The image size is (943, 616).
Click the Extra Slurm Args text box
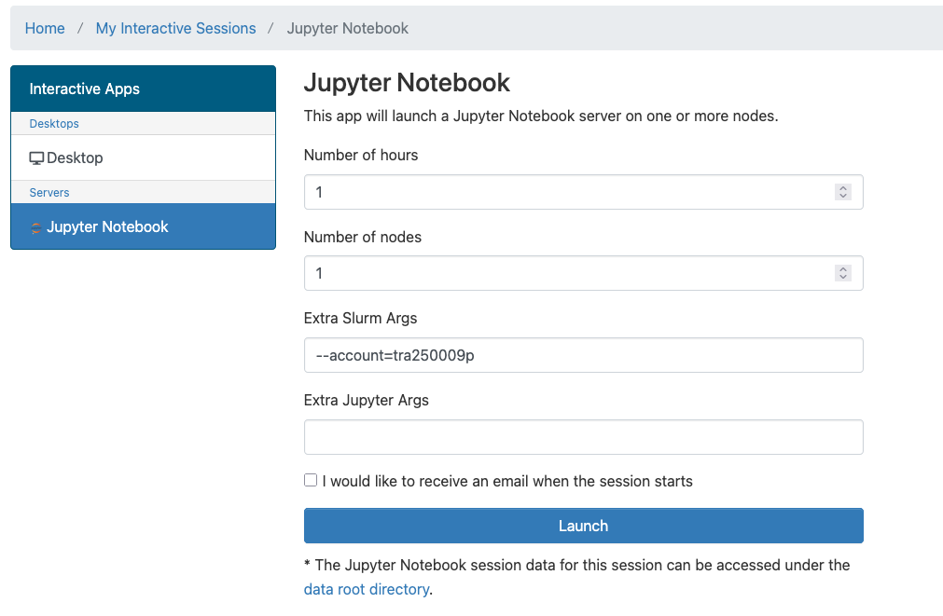coord(583,355)
